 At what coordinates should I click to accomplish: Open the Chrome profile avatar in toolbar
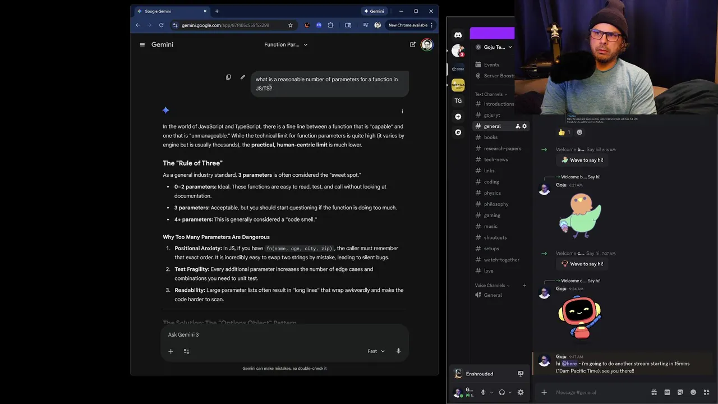coord(378,25)
